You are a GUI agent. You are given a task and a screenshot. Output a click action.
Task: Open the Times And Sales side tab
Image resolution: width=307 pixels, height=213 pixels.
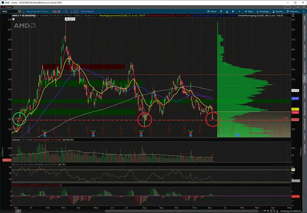click(305, 33)
